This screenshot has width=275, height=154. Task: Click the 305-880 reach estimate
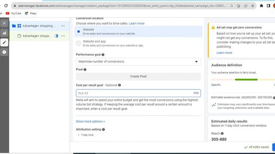[x=219, y=139]
